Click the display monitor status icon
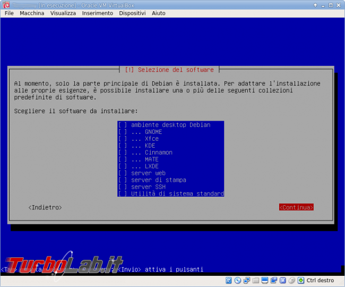The width and height of the screenshot is (345, 287). (265, 280)
